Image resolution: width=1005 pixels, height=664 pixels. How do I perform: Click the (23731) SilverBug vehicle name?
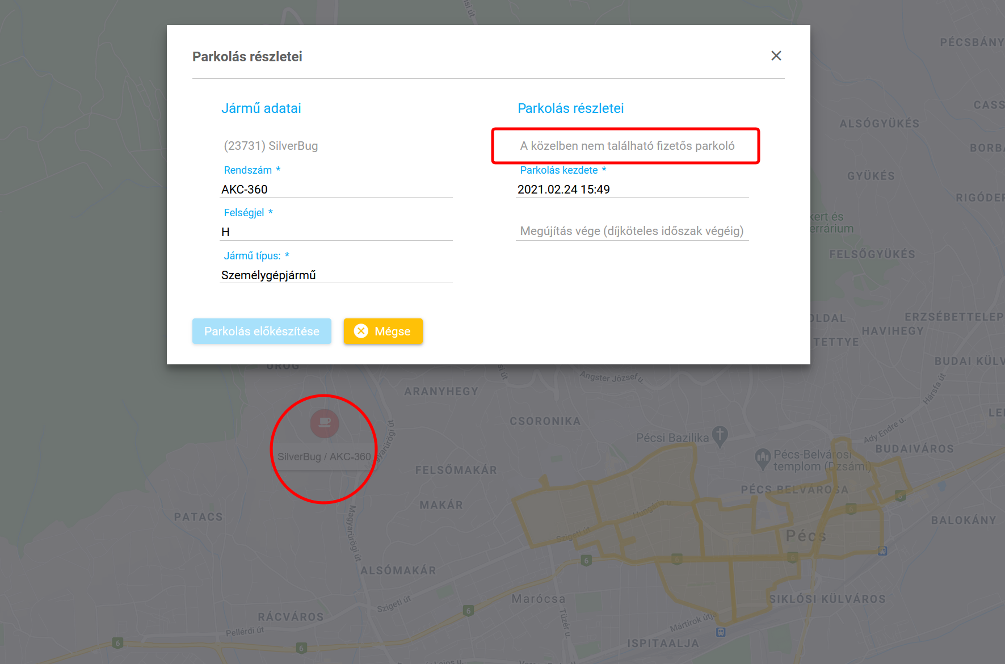click(x=271, y=146)
